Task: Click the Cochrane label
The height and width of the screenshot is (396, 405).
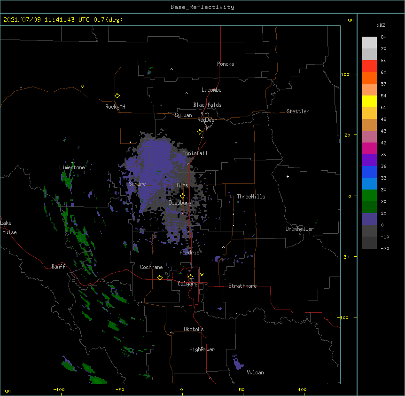Action: [151, 267]
